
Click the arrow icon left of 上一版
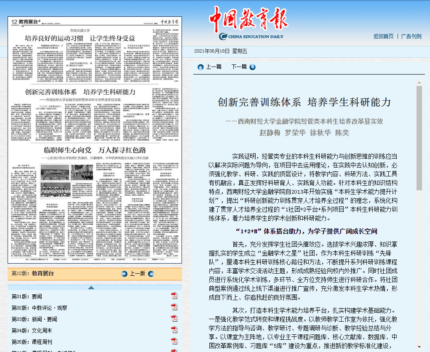[124, 274]
